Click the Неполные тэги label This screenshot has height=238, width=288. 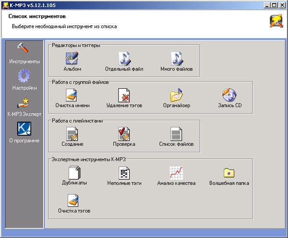tap(124, 183)
